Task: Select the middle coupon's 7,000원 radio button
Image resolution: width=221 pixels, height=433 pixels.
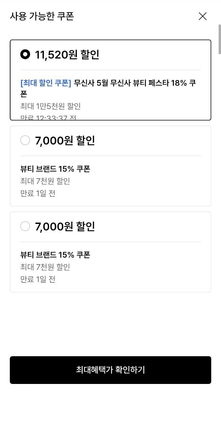Action: point(25,140)
